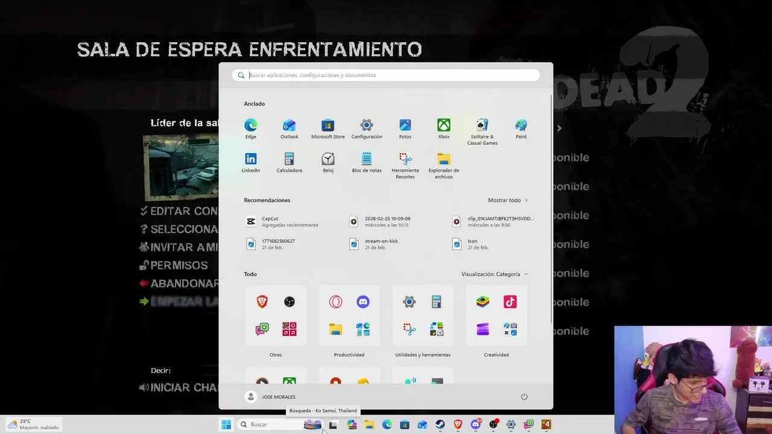Open snipping tool in Utilidades y herramientas group
772x434 pixels.
(409, 329)
